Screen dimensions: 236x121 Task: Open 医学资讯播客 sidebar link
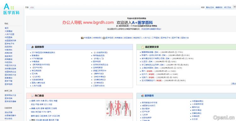[x=10, y=102]
